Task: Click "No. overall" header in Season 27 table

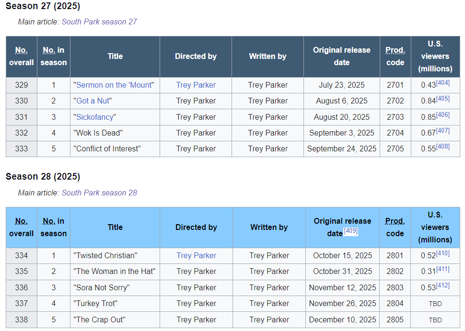Action: (22, 57)
